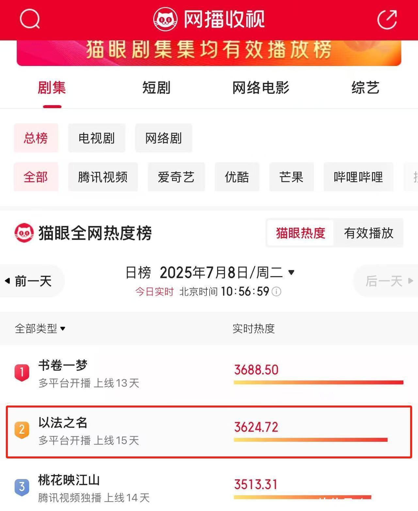Click the Maoyan cat logo in header
This screenshot has height=511, width=418.
pyautogui.click(x=166, y=20)
